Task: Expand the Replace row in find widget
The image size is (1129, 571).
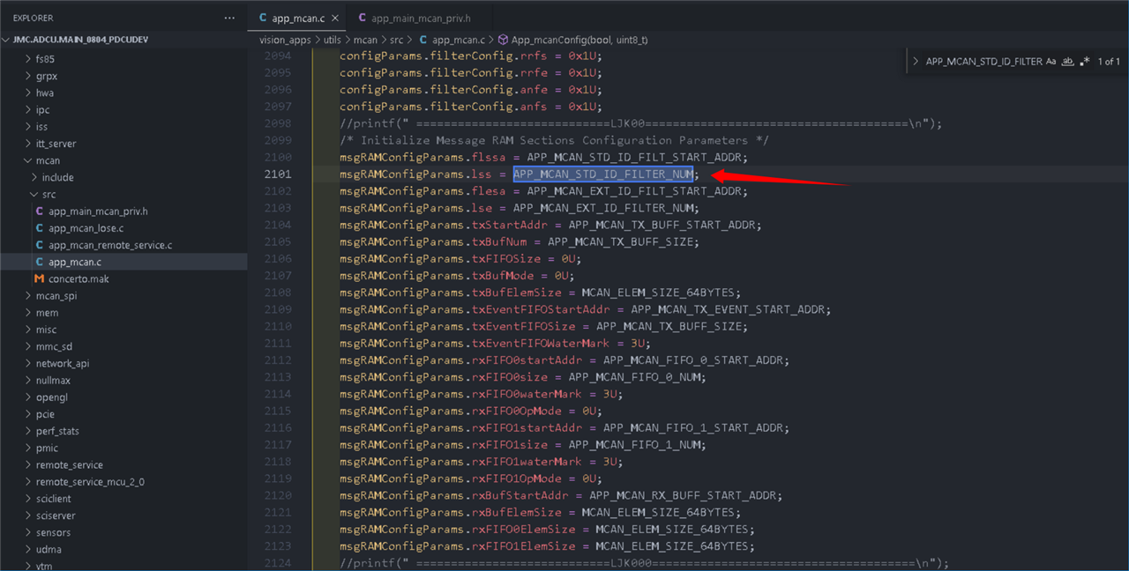Action: click(916, 62)
